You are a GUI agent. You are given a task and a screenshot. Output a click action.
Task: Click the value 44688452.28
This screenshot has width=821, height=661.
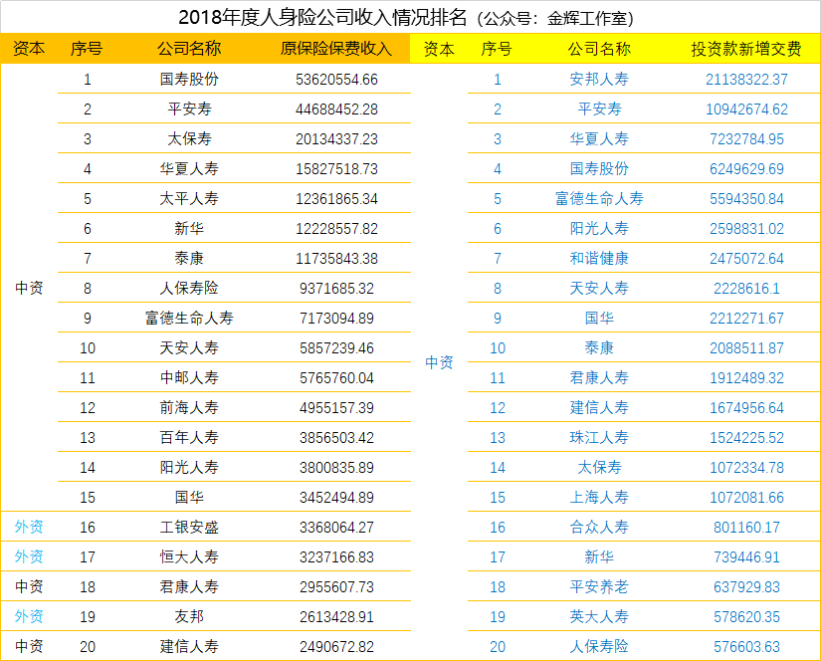click(x=336, y=109)
